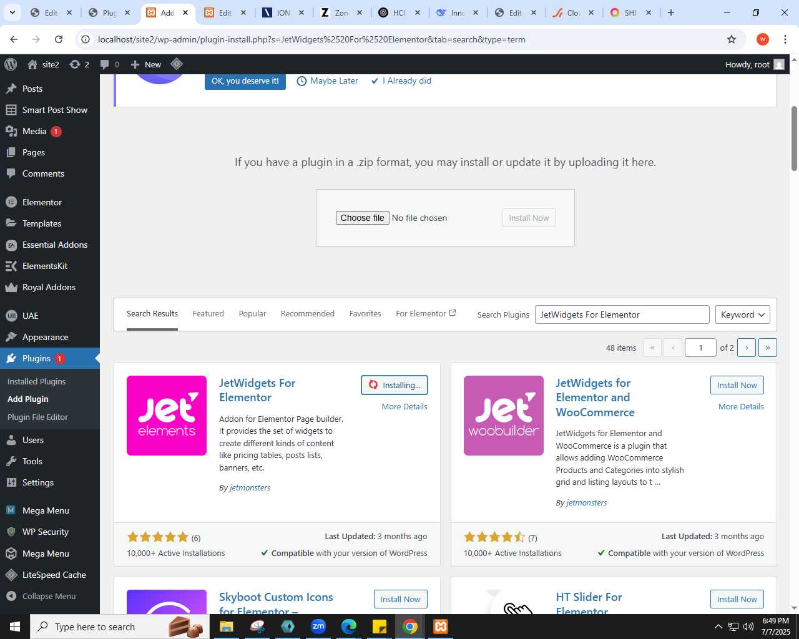Open the Pages sidebar icon
799x639 pixels.
(11, 152)
